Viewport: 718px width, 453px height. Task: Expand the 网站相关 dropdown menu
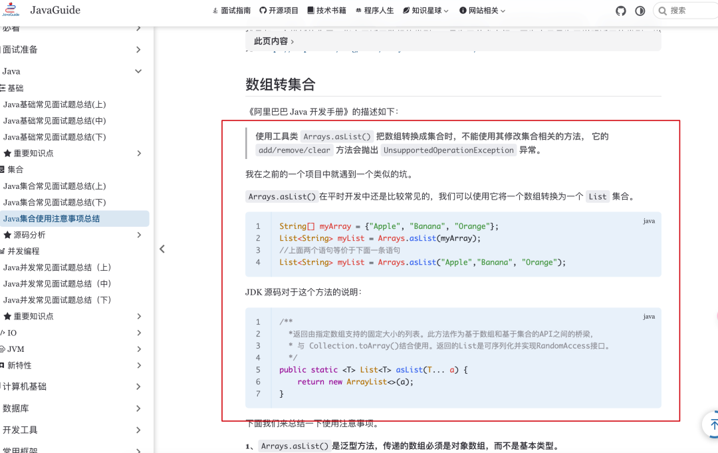pyautogui.click(x=482, y=11)
